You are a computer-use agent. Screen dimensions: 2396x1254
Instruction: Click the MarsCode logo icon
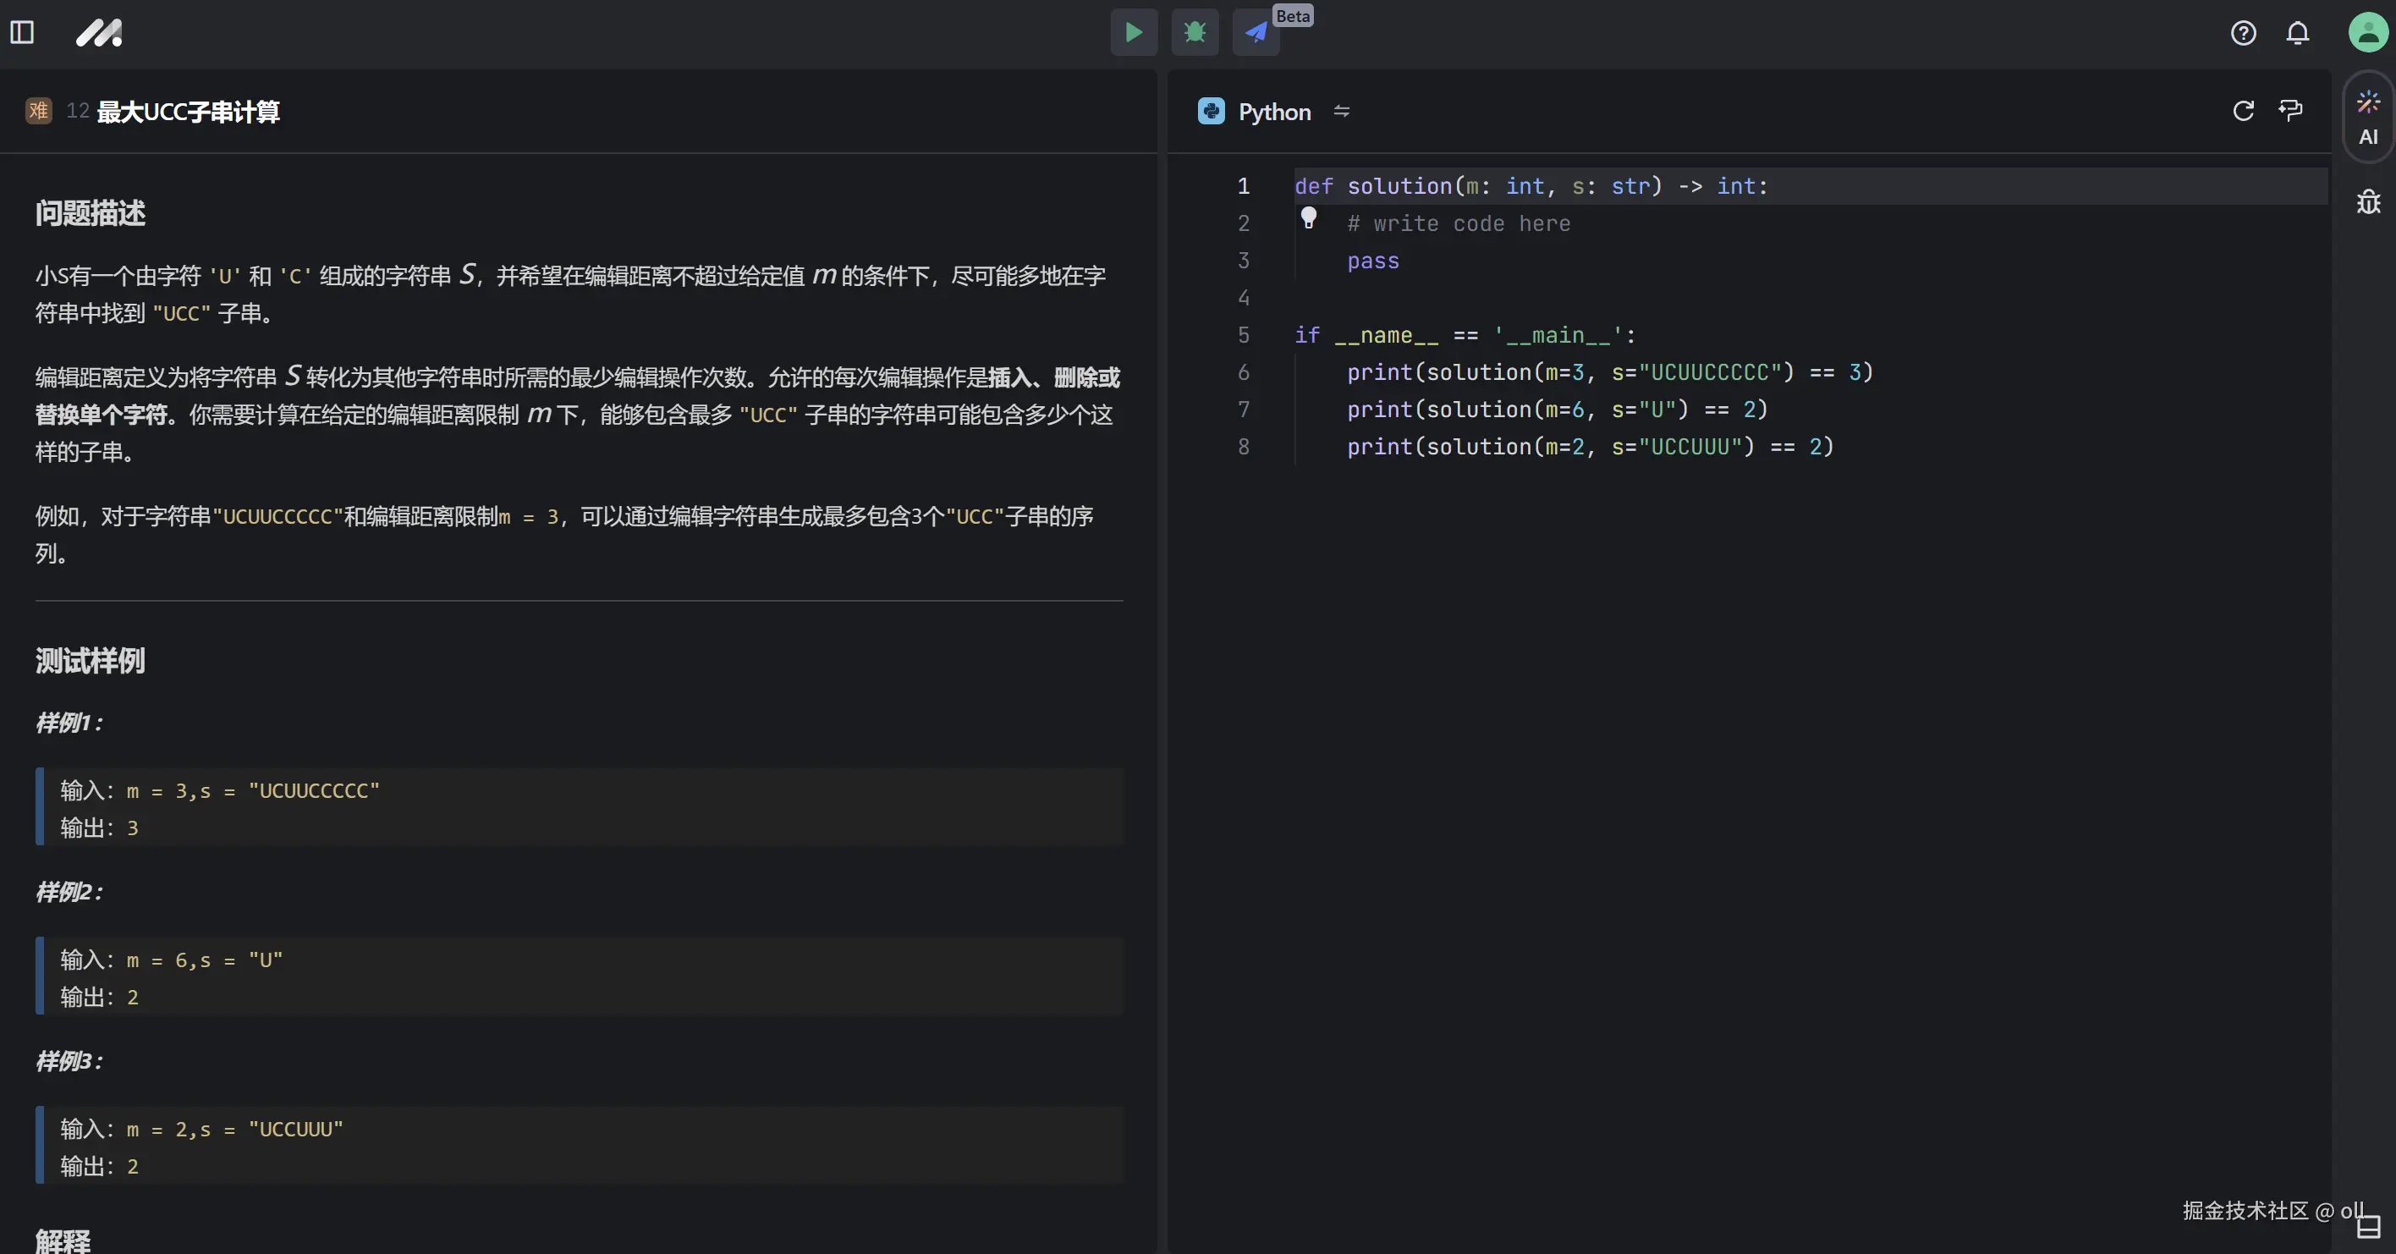click(99, 34)
